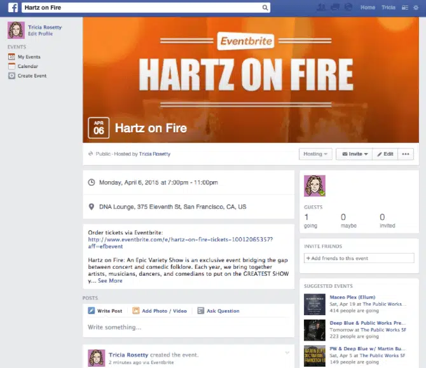Click the My Events calendar icon

[x=11, y=57]
